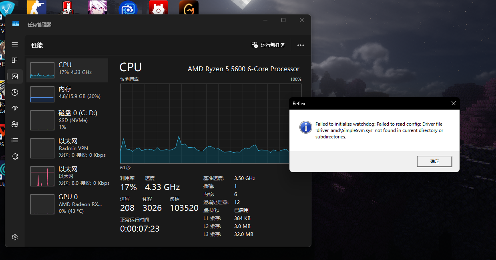The height and width of the screenshot is (260, 496).
Task: Expand the Task Manager hamburger navigation menu
Action: click(x=15, y=44)
